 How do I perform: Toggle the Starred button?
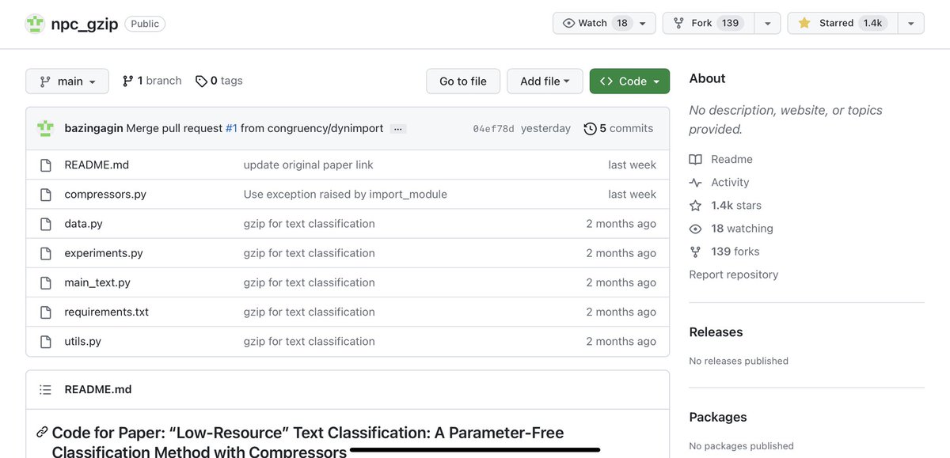tap(843, 23)
